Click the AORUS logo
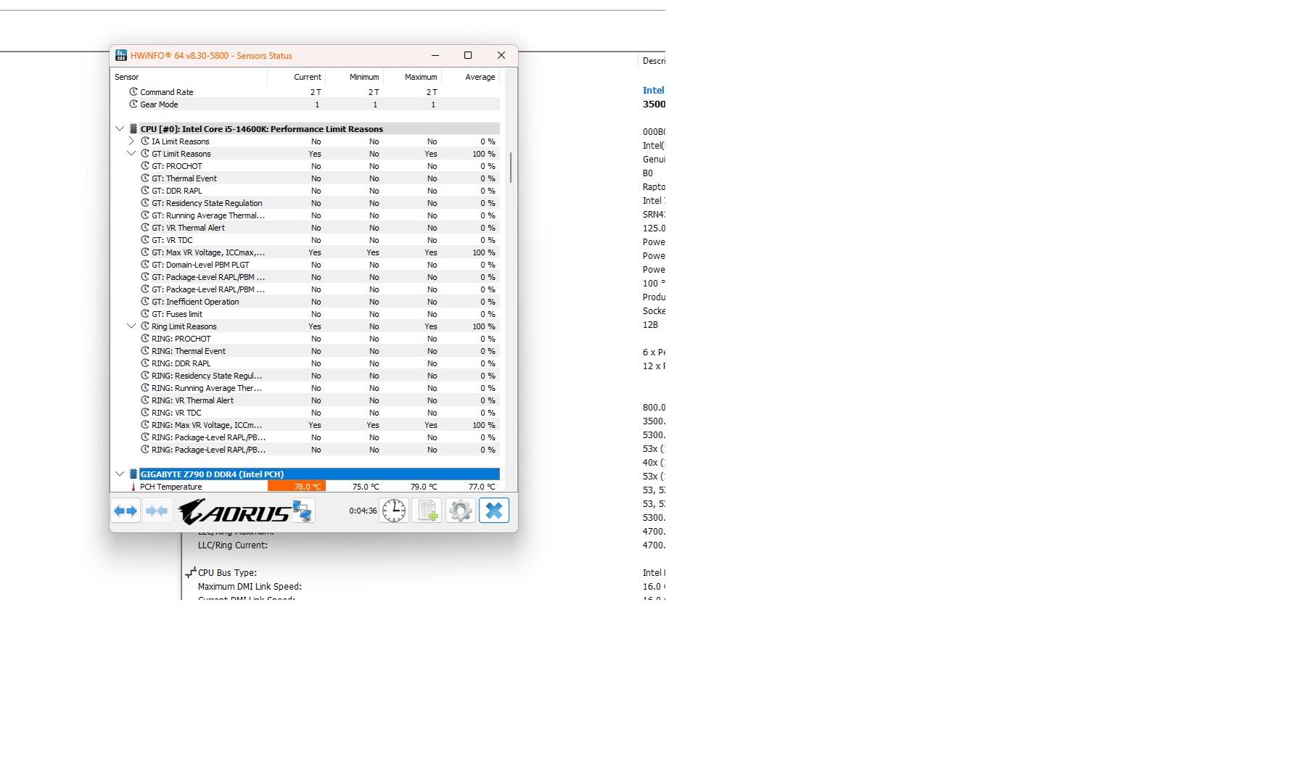1308x779 pixels. [x=234, y=511]
